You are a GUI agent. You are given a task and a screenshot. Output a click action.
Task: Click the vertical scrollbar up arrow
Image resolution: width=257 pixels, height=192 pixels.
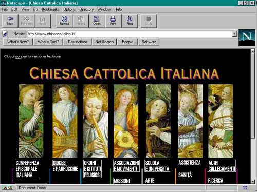click(253, 51)
